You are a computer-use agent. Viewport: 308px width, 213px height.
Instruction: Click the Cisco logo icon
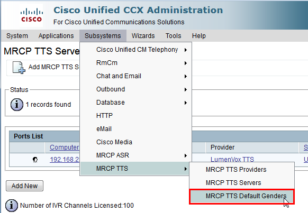(31, 15)
